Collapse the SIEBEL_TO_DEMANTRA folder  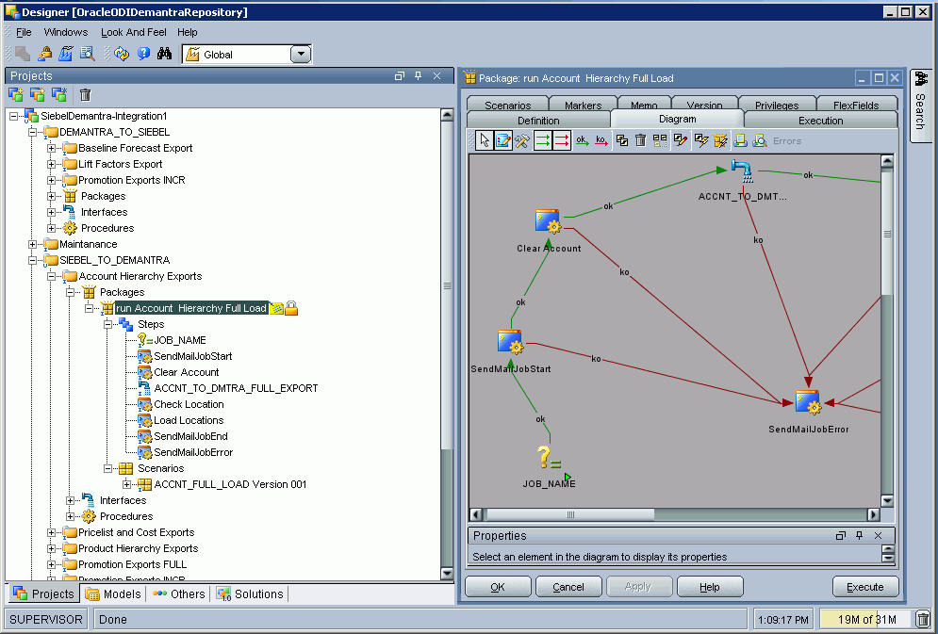pos(32,260)
